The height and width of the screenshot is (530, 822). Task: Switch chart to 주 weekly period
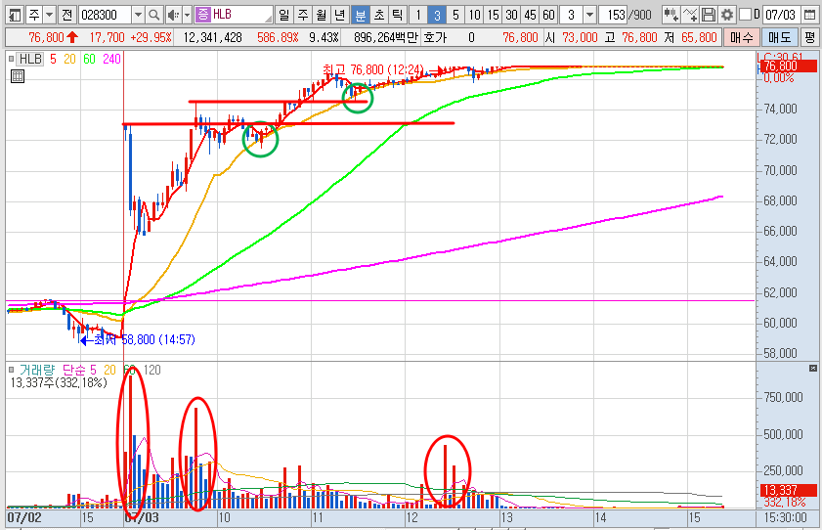click(x=302, y=15)
